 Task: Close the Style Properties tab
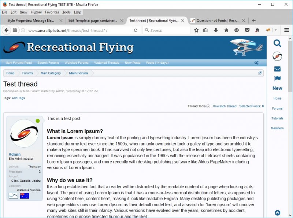click(x=61, y=21)
